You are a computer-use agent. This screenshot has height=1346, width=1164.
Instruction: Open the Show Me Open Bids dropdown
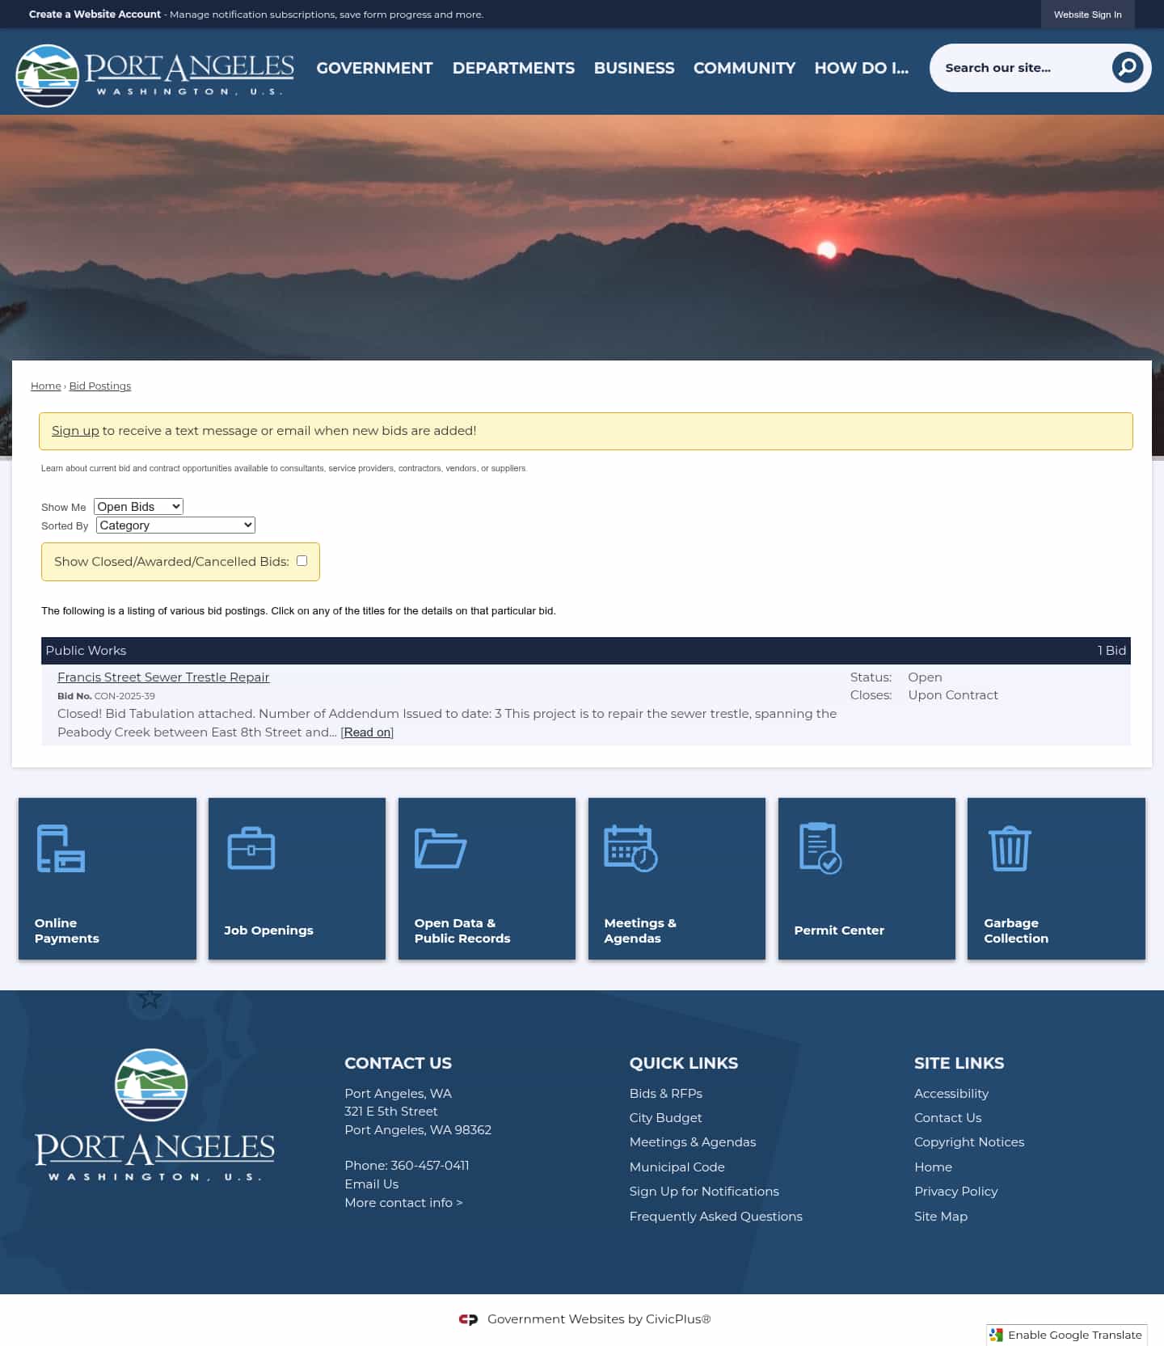pyautogui.click(x=138, y=506)
